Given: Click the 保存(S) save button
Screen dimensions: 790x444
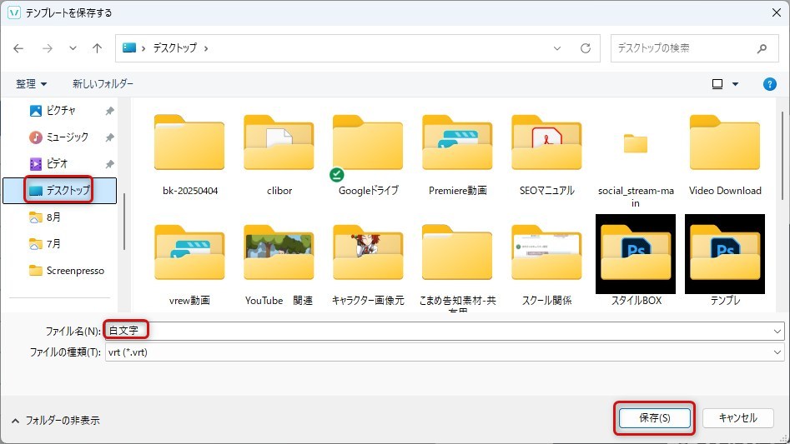Looking at the screenshot, I should pyautogui.click(x=655, y=418).
